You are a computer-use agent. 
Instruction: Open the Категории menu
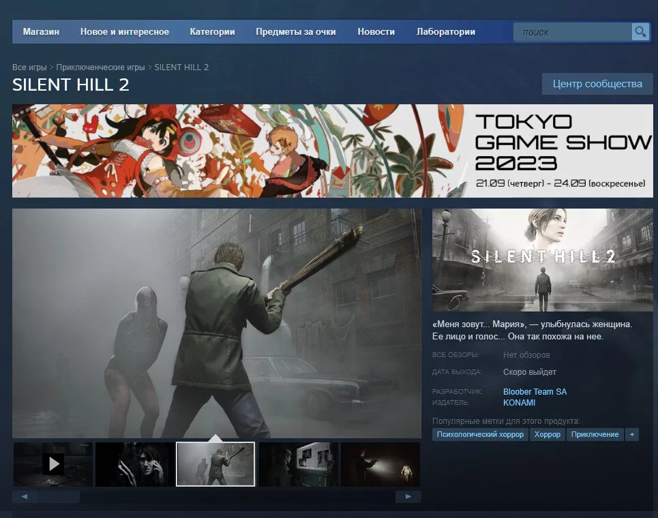point(212,32)
